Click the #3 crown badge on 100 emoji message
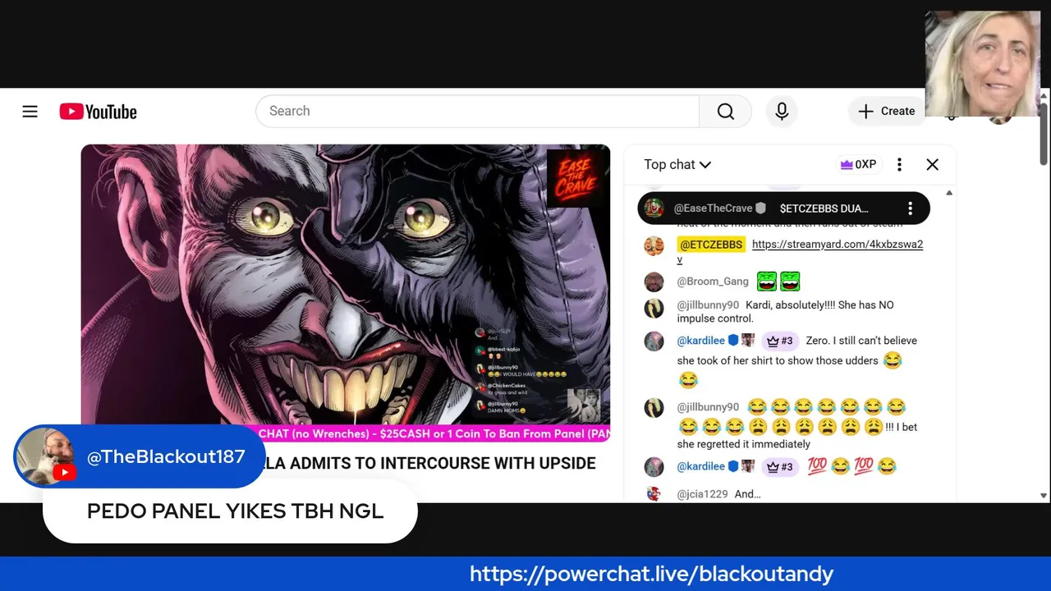Image resolution: width=1051 pixels, height=591 pixels. point(780,467)
